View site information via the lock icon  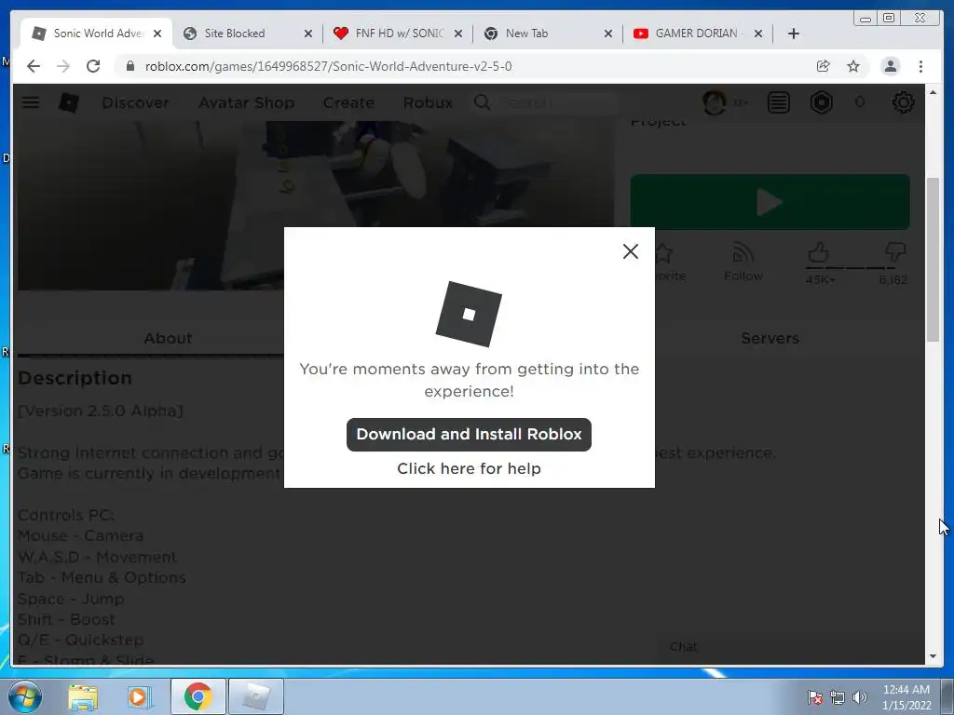(x=129, y=66)
